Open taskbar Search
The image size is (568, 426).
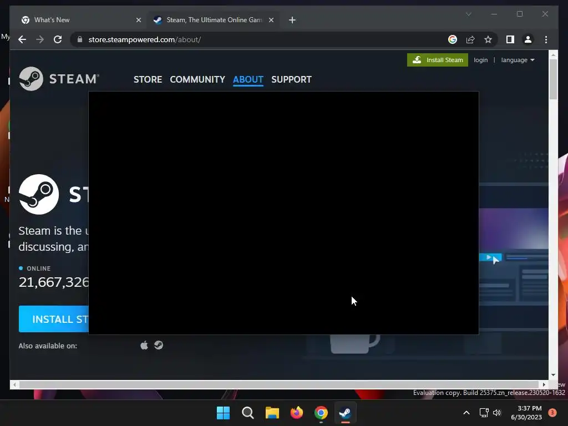(248, 413)
